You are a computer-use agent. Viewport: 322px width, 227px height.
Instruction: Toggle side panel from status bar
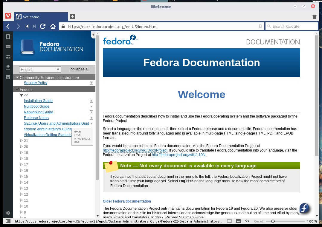[8, 221]
